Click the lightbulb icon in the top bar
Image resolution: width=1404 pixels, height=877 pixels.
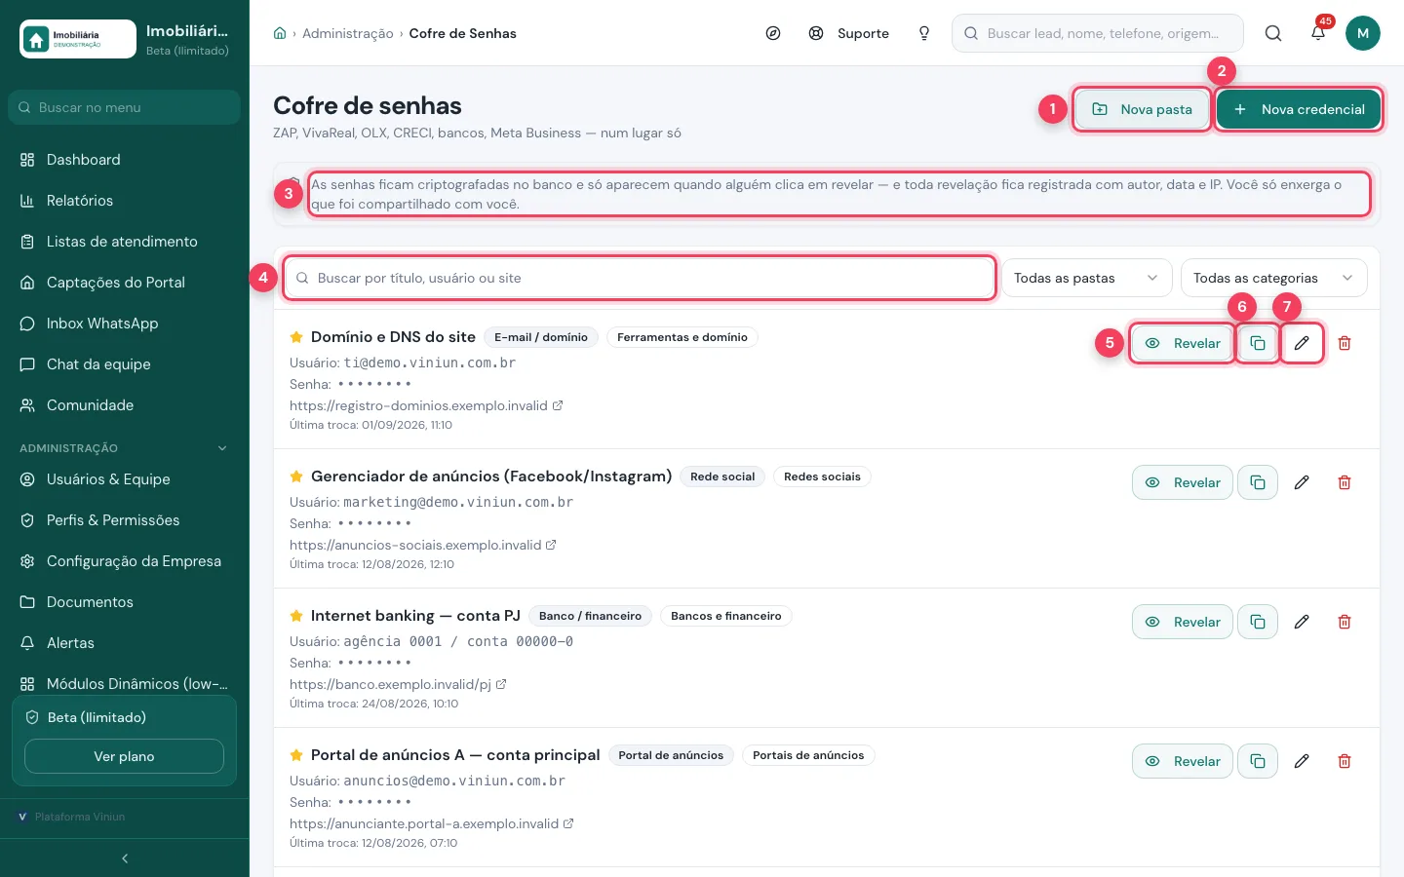(x=924, y=33)
